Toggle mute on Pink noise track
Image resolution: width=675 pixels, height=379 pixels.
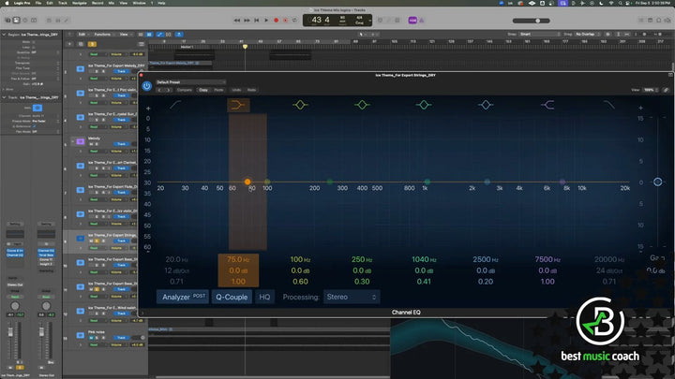pos(91,338)
